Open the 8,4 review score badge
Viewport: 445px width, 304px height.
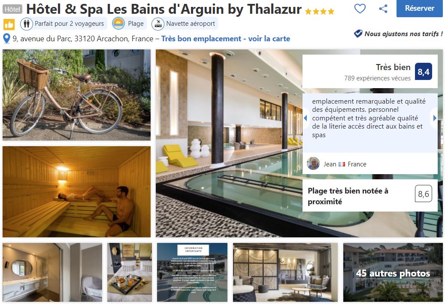424,71
